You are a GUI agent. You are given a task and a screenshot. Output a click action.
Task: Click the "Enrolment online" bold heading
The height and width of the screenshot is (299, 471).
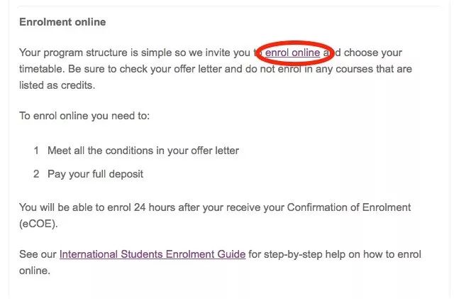pyautogui.click(x=62, y=22)
